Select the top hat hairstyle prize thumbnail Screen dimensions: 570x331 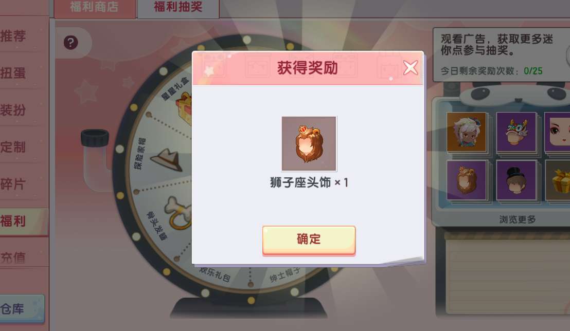tap(516, 180)
